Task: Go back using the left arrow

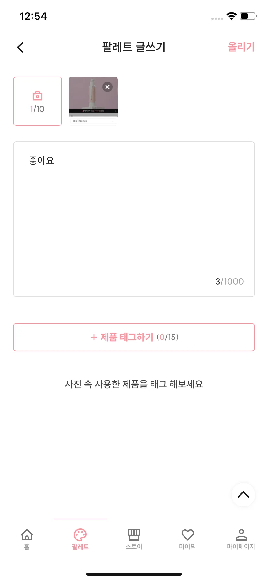Action: pos(20,47)
